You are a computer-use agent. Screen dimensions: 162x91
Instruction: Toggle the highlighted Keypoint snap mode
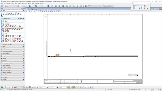74,87
